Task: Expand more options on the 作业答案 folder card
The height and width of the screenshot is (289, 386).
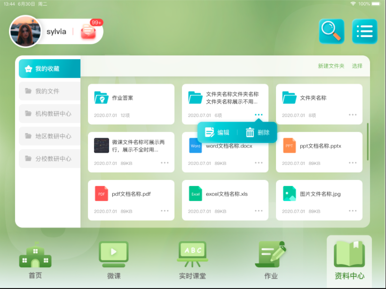Action: coord(164,114)
